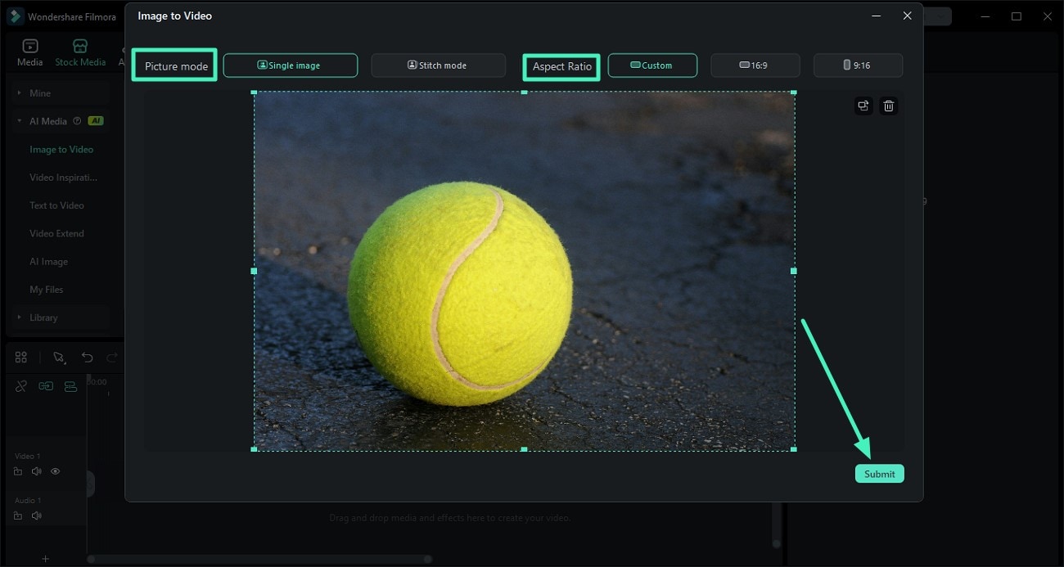This screenshot has height=567, width=1064.
Task: Click the Submit button
Action: pyautogui.click(x=879, y=473)
